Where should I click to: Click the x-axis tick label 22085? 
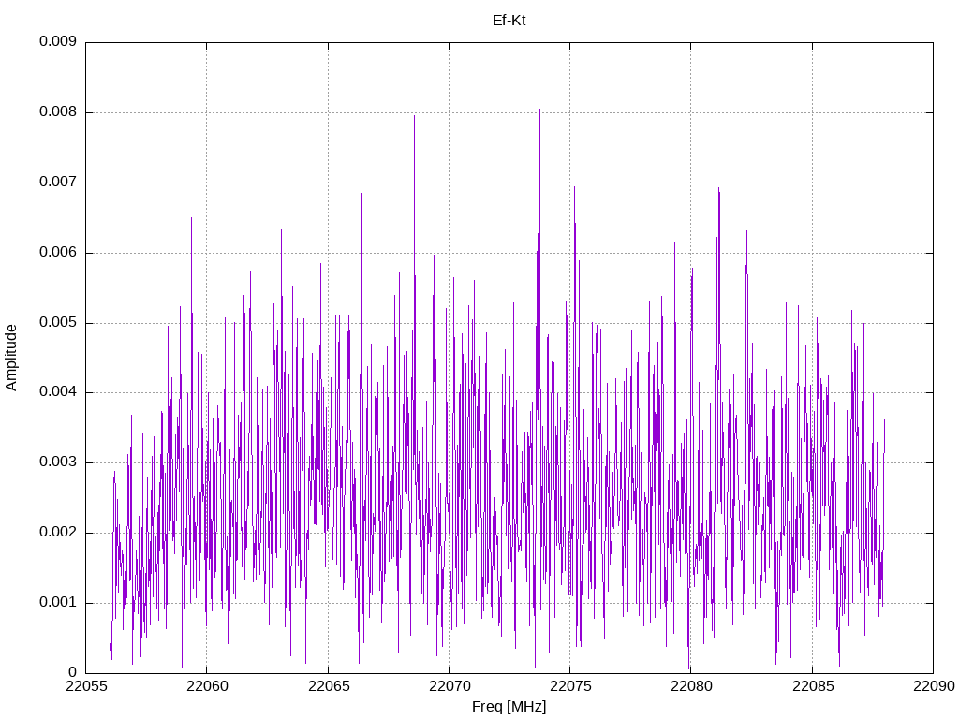pyautogui.click(x=813, y=686)
